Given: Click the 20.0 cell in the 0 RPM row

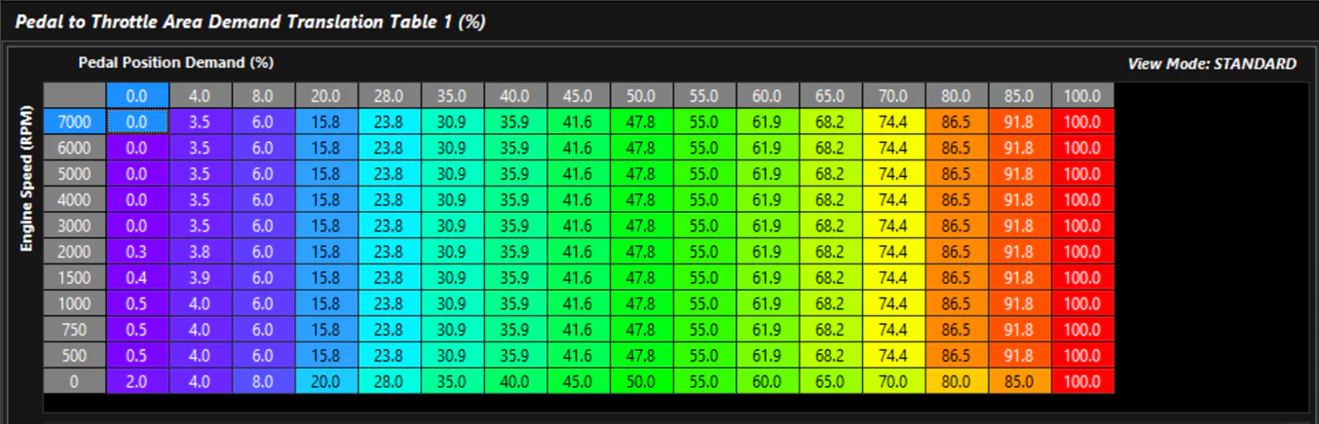Looking at the screenshot, I should [x=326, y=380].
